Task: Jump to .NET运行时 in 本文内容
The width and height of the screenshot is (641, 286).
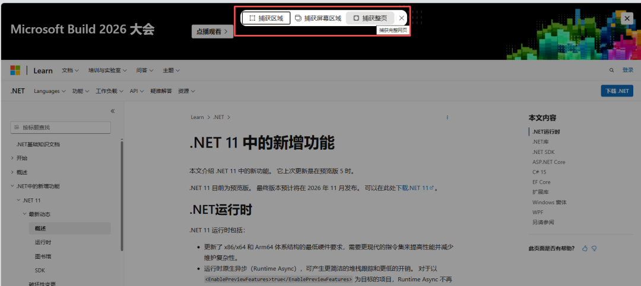Action: [x=546, y=132]
